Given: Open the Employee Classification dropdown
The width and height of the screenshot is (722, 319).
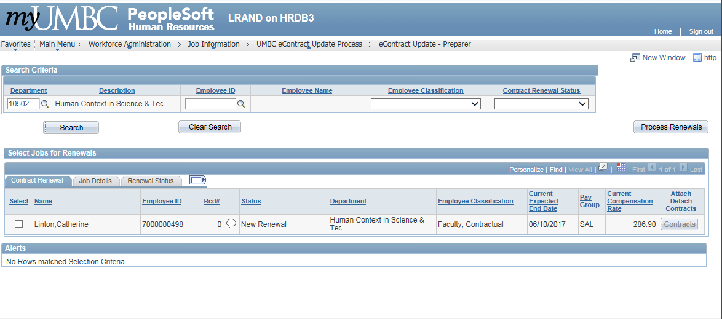Looking at the screenshot, I should click(426, 104).
